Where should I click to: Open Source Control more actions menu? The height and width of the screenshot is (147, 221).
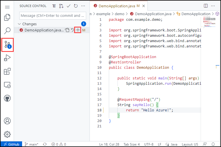(x=83, y=6)
